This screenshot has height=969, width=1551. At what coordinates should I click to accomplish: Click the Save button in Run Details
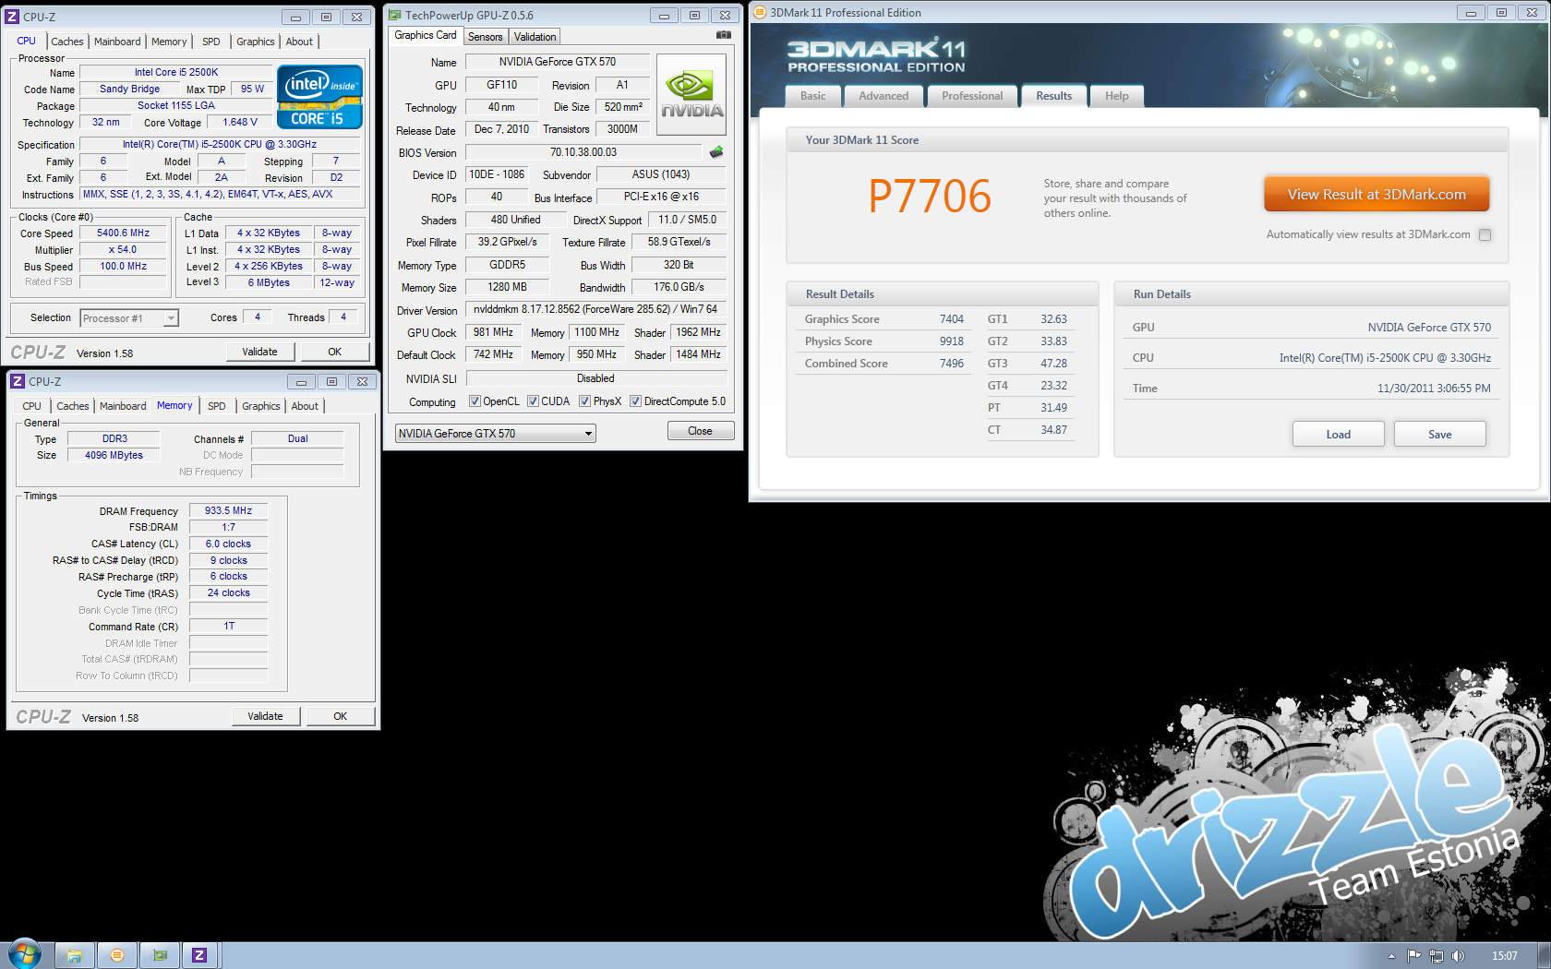click(1440, 435)
